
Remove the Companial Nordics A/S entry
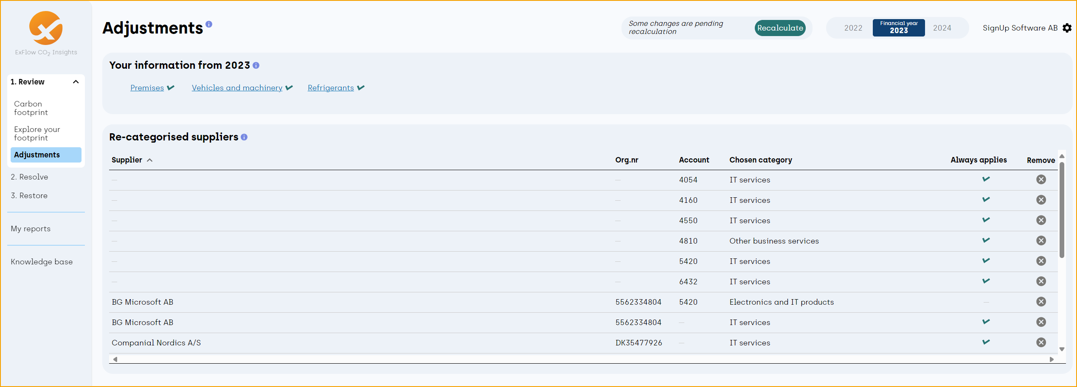(1041, 342)
